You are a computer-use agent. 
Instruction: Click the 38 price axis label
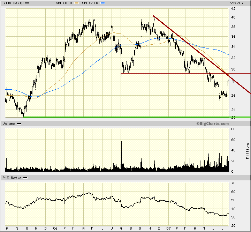[x=233, y=27]
